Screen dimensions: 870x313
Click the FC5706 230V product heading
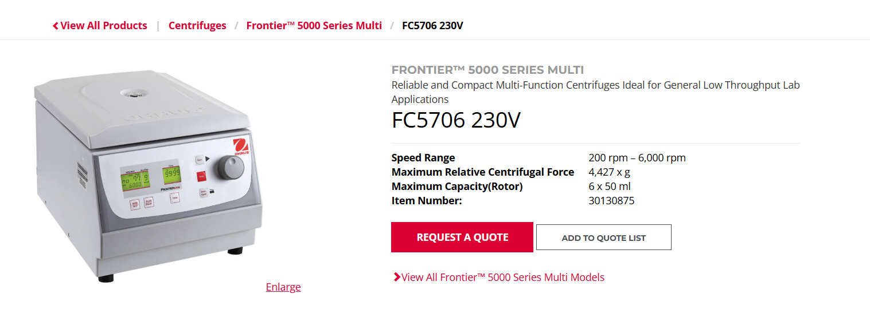pyautogui.click(x=456, y=121)
